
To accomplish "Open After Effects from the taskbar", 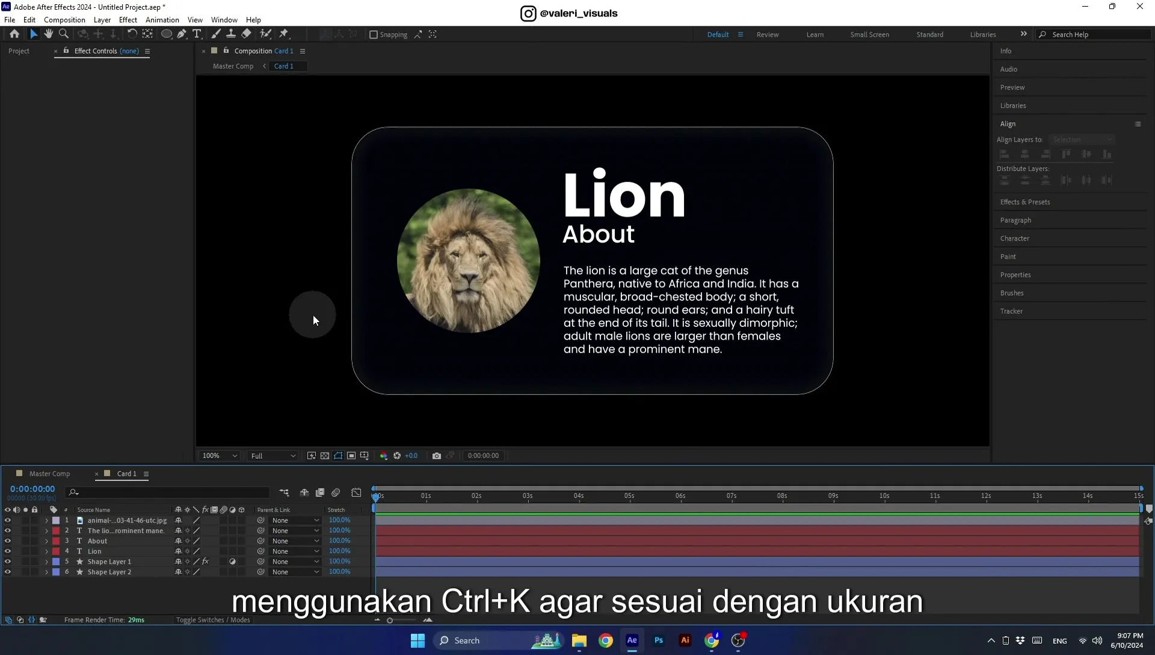I will tap(632, 641).
